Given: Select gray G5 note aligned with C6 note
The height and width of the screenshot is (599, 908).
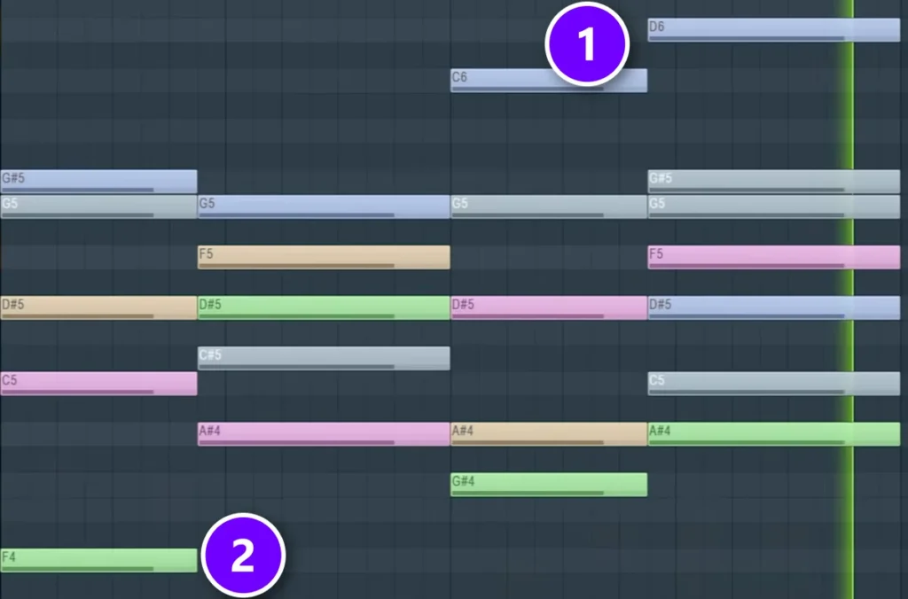Looking at the screenshot, I should tap(548, 206).
